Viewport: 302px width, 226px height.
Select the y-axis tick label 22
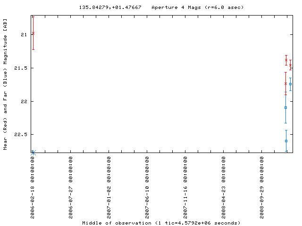coord(24,101)
